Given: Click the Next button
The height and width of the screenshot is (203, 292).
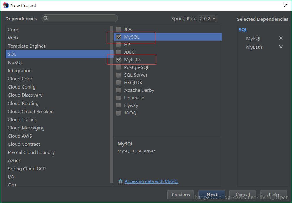Looking at the screenshot, I should [x=212, y=195].
